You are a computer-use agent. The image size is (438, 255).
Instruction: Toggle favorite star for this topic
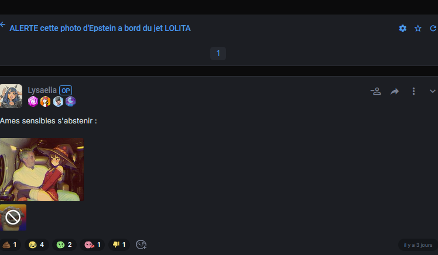click(418, 28)
